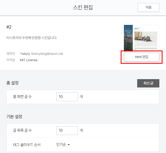Click the 최신글 button in home settings

coord(148,83)
